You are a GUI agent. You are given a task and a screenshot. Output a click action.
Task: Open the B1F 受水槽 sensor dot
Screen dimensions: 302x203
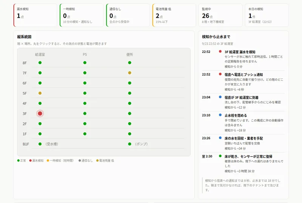[40, 144]
